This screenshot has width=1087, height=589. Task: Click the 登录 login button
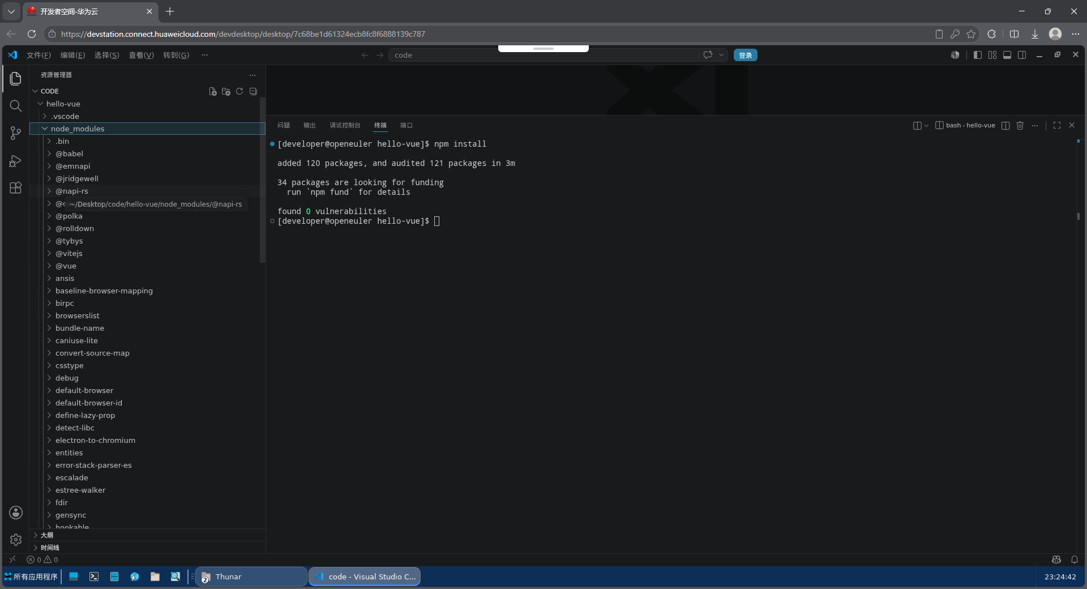click(746, 55)
